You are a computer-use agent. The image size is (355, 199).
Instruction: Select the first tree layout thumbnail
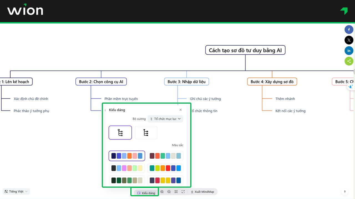point(120,133)
